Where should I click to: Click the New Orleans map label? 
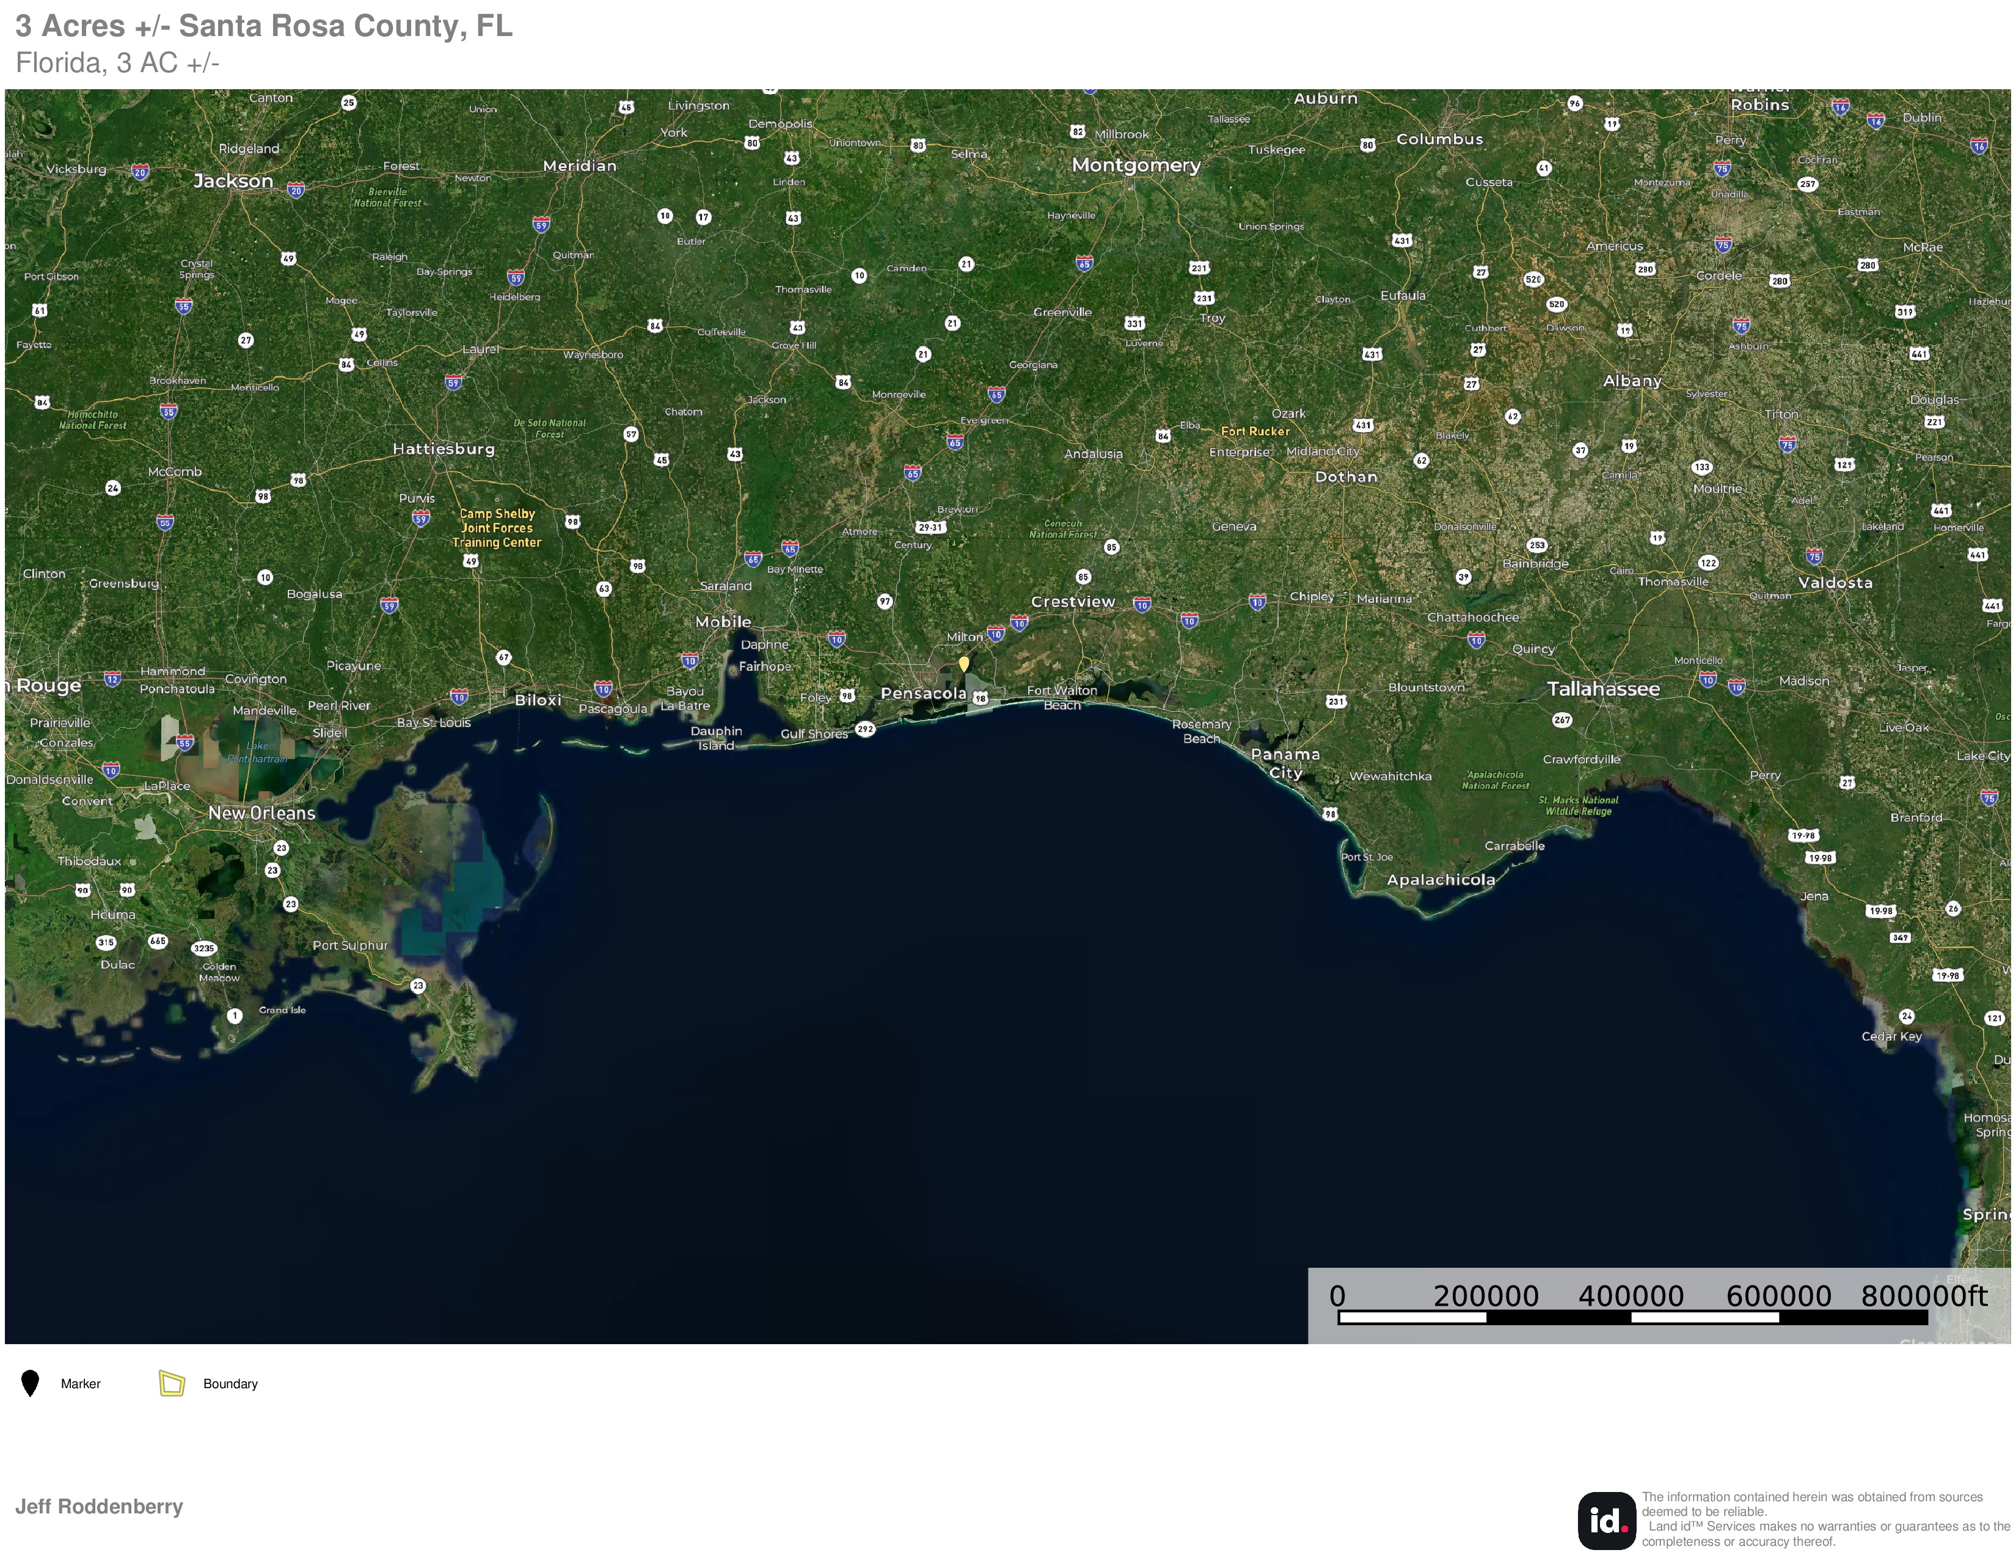click(x=261, y=813)
